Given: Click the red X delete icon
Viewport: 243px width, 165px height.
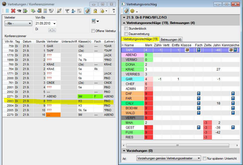Looking at the screenshot, I should (x=13, y=11).
